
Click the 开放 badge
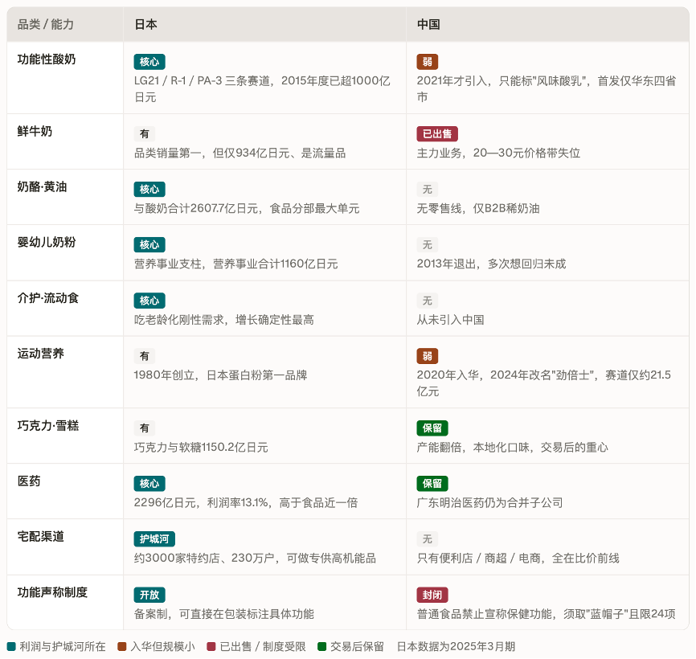[x=149, y=596]
